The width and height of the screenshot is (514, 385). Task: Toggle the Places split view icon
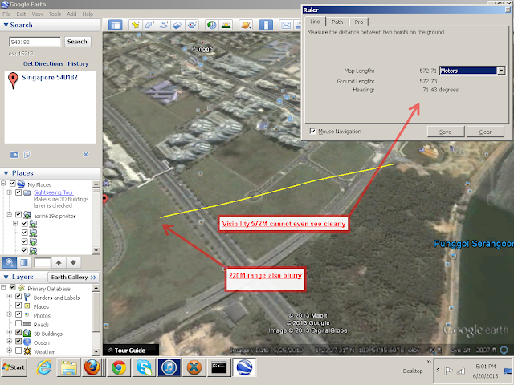(x=24, y=262)
